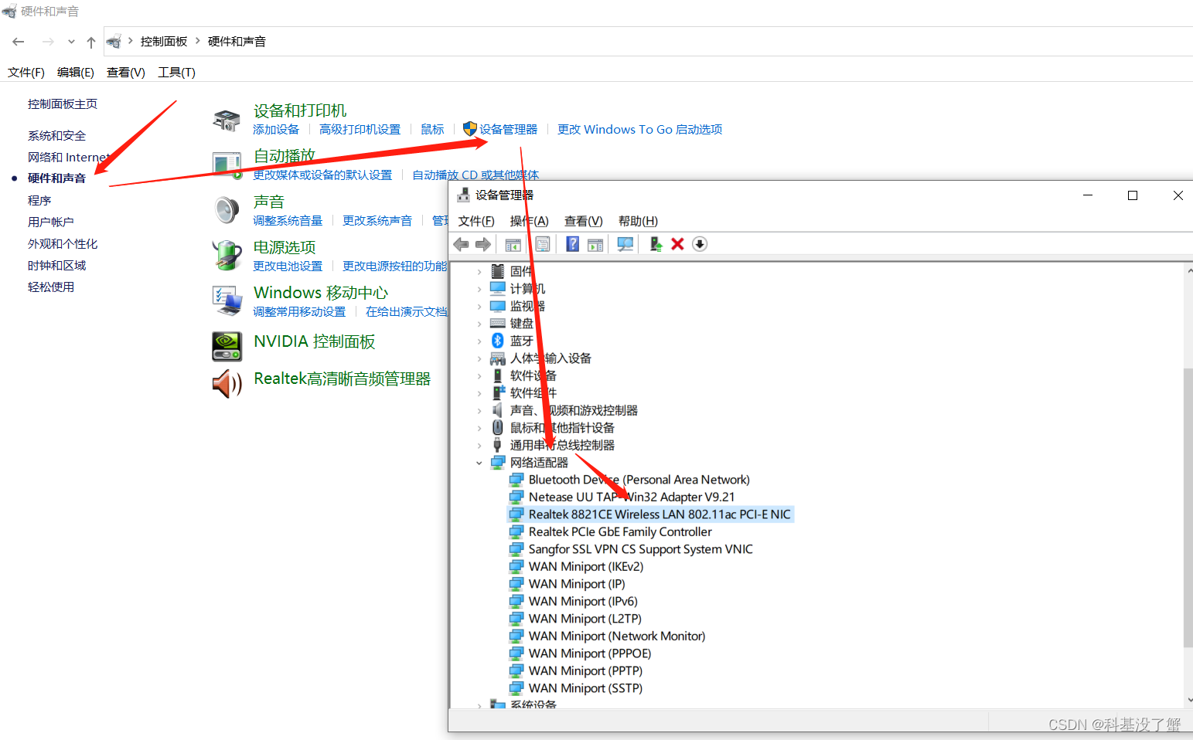Expand the 键盘 node
This screenshot has height=740, width=1193.
coord(479,324)
